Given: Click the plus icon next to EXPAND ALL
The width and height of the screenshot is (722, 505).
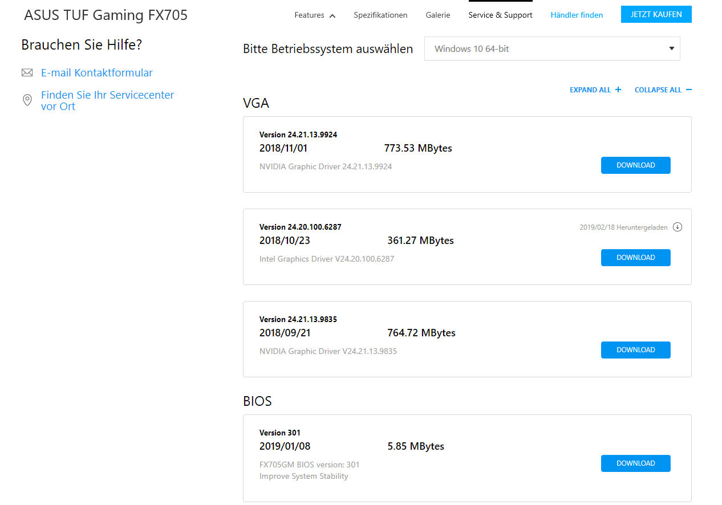Looking at the screenshot, I should [618, 89].
